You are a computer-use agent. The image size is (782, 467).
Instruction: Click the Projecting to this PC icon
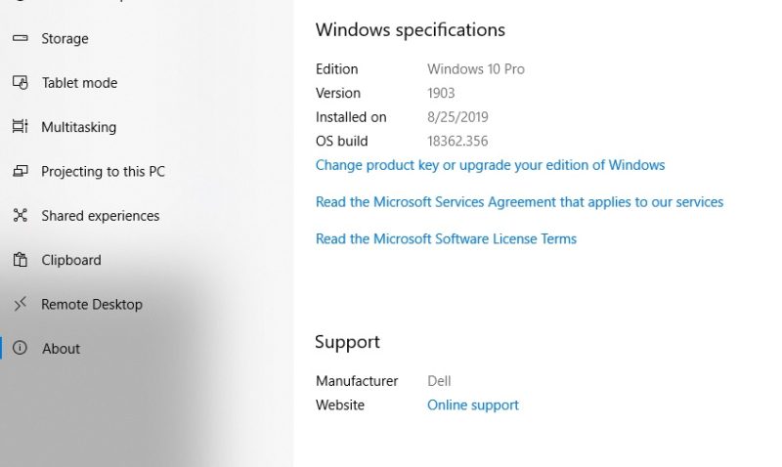coord(20,172)
